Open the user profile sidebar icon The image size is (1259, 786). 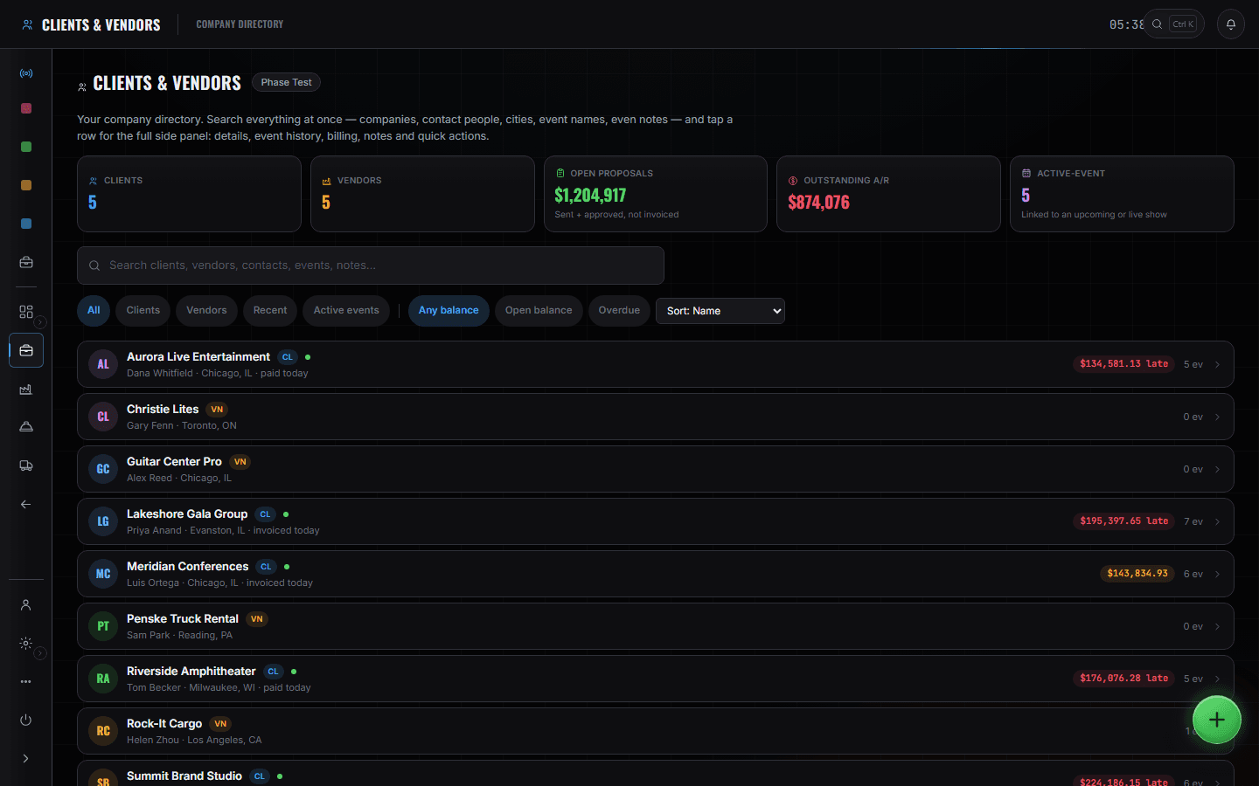click(26, 605)
